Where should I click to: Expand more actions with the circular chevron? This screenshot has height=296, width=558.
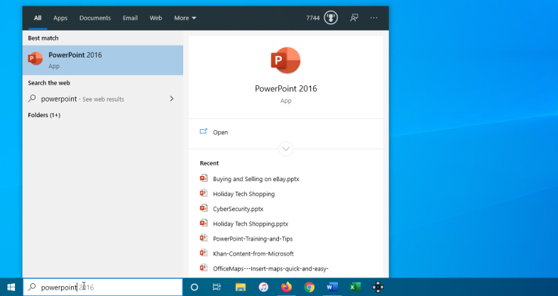click(x=286, y=149)
